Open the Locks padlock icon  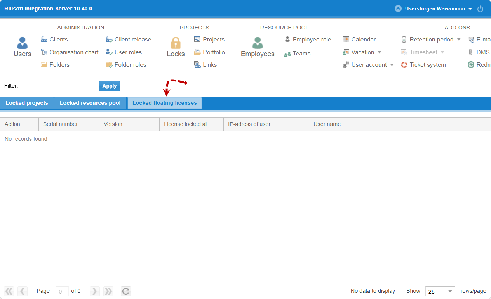[x=176, y=43]
